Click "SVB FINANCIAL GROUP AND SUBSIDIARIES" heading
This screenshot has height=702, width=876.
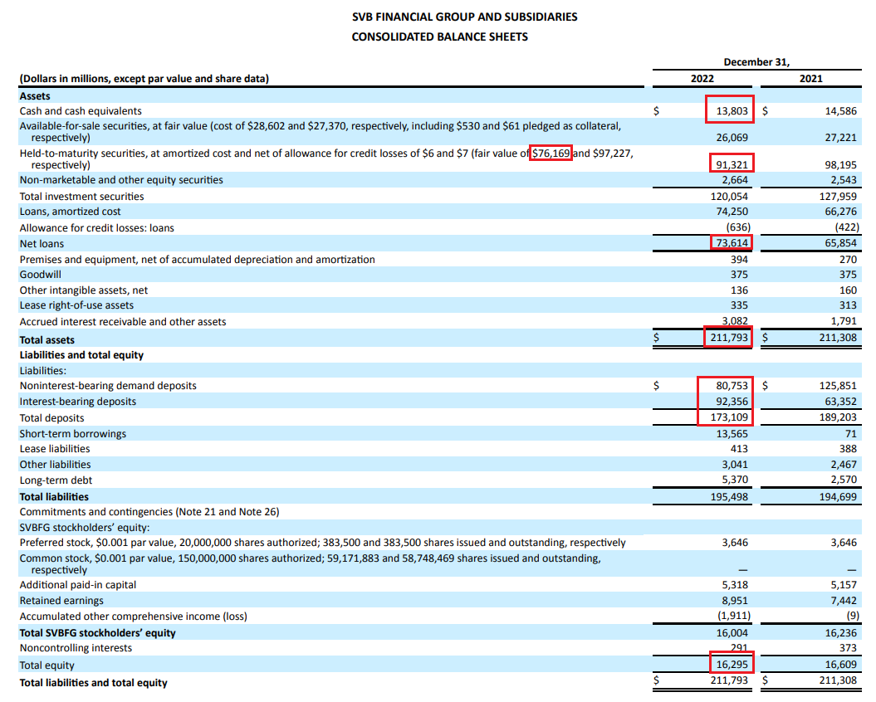click(465, 17)
